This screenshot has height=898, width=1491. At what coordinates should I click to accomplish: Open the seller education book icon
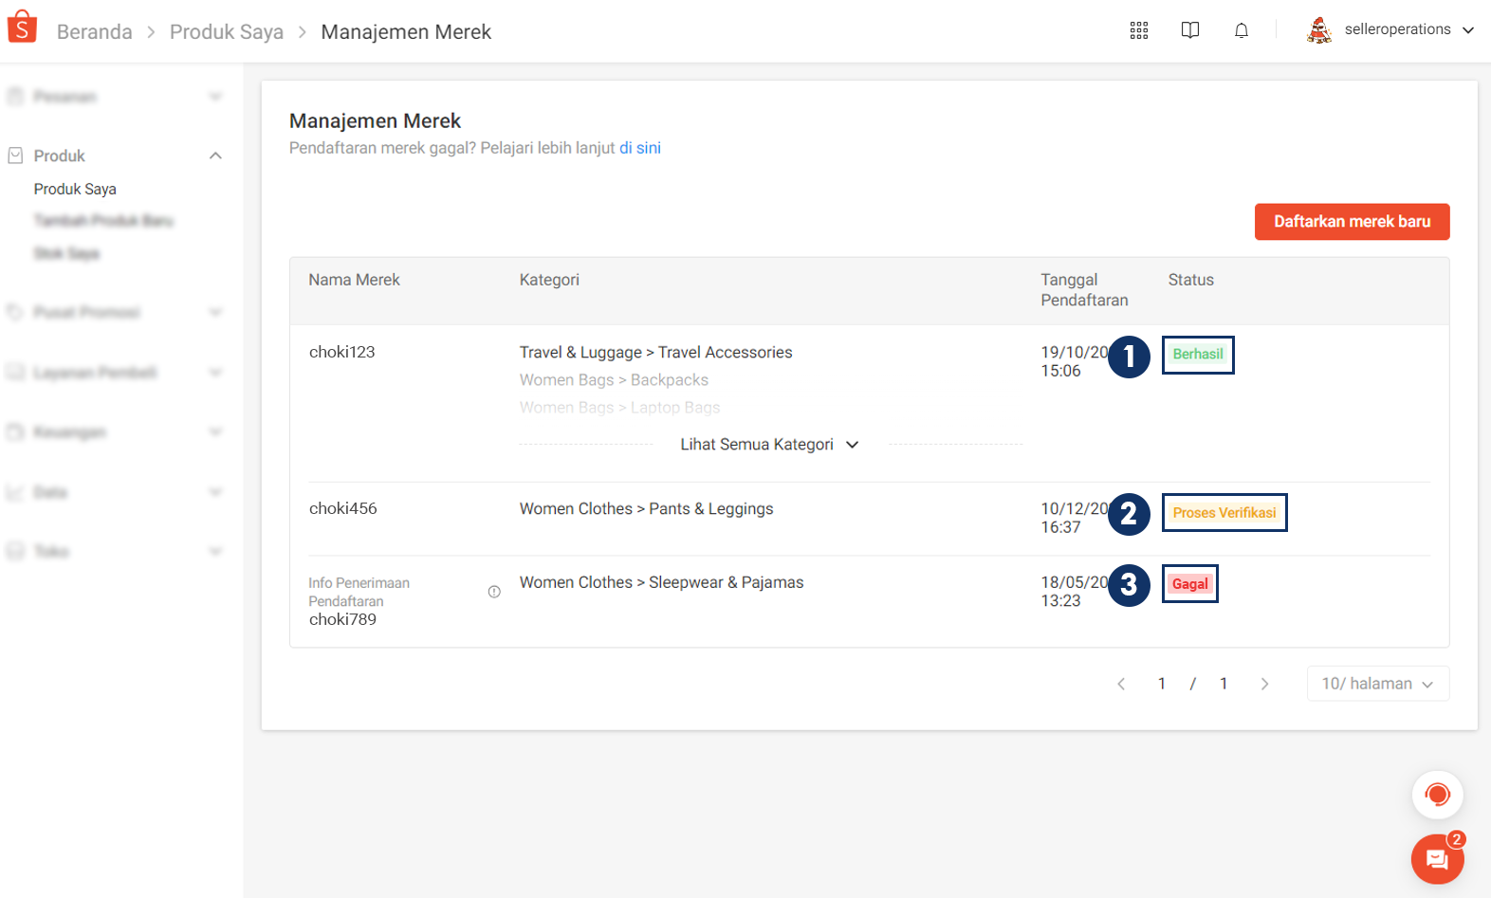point(1189,30)
